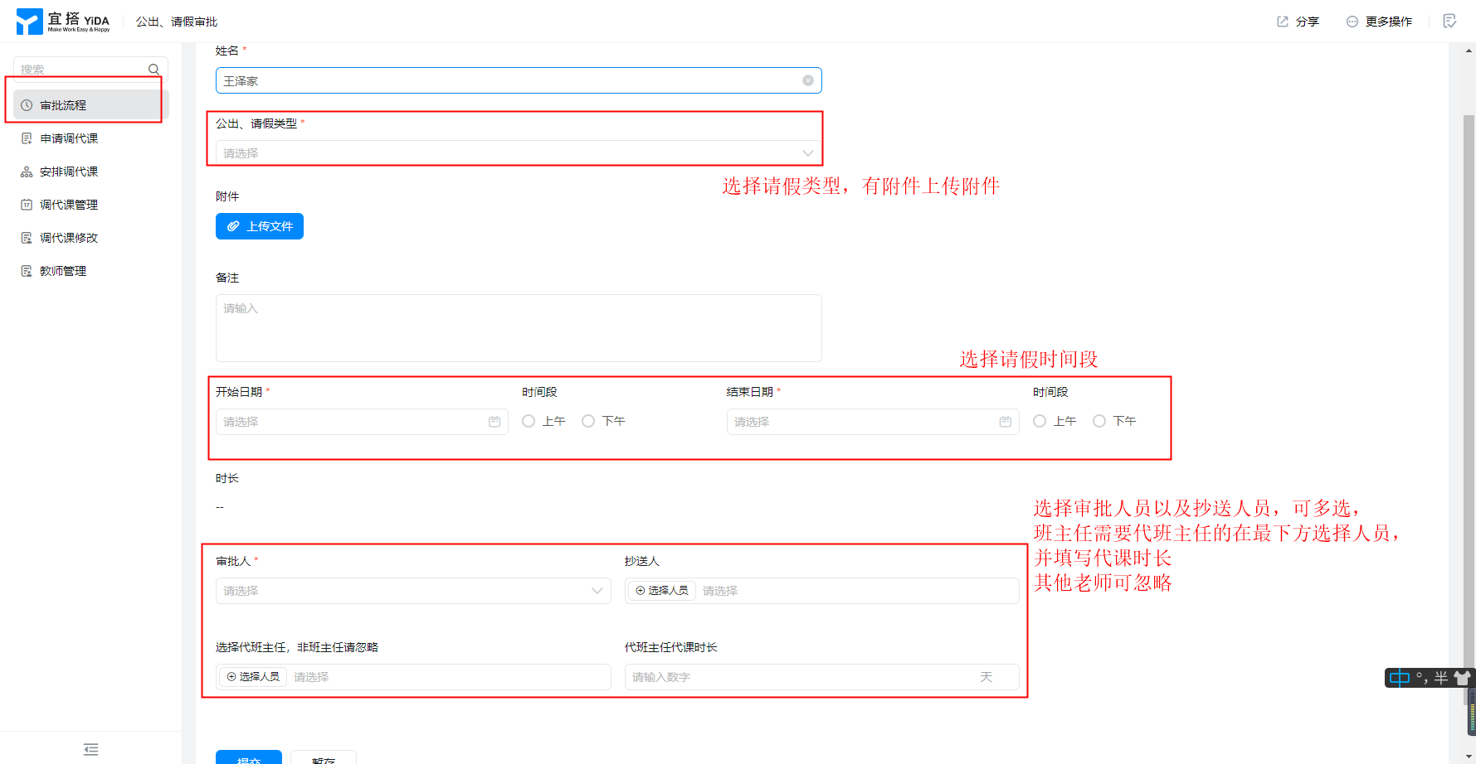Open the more actions menu
The width and height of the screenshot is (1476, 764).
tap(1379, 22)
